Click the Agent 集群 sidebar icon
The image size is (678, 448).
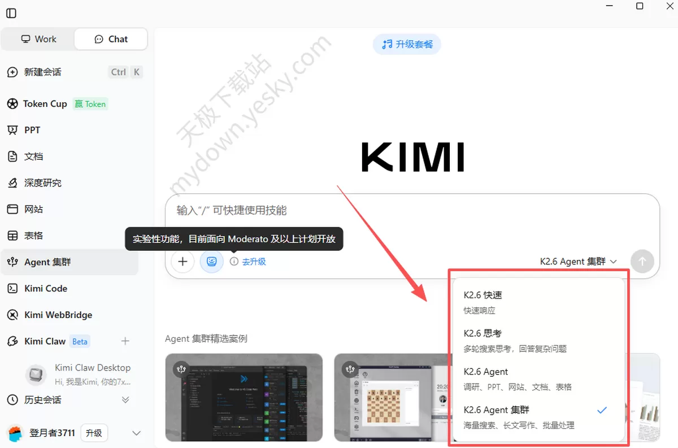click(x=12, y=262)
